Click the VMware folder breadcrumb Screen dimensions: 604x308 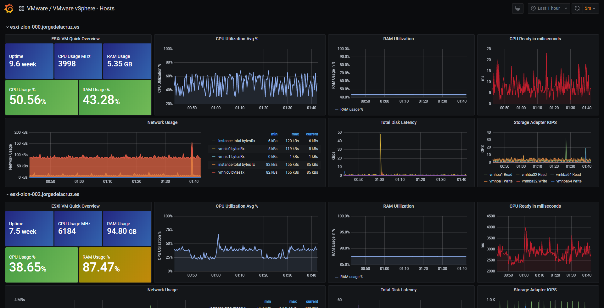coord(37,8)
